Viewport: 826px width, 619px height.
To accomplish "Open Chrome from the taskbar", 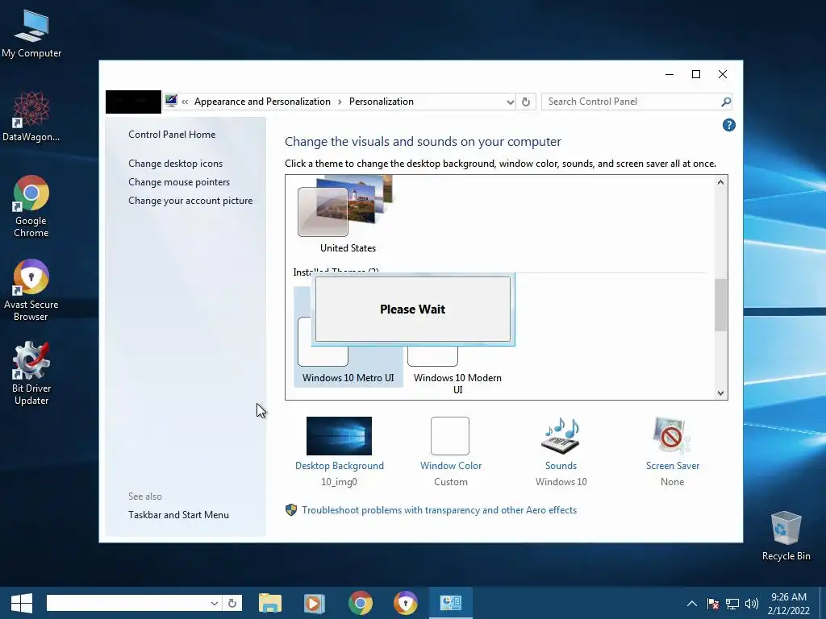I will [x=361, y=603].
